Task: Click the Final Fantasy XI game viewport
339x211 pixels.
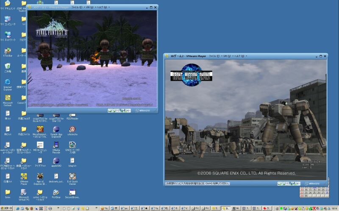Action: (92, 59)
